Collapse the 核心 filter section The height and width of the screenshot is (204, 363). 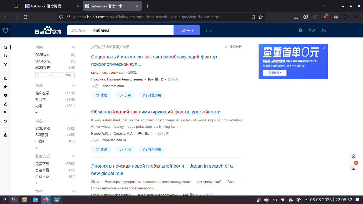point(74,121)
